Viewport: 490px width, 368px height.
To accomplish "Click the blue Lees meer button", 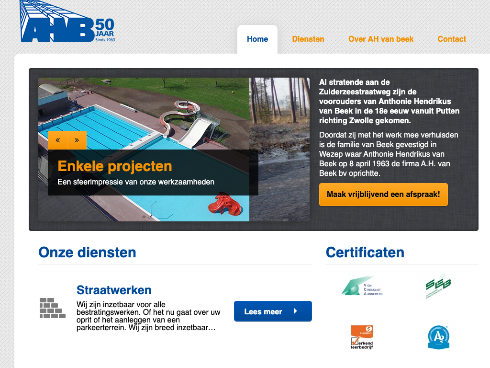I will click(x=273, y=311).
